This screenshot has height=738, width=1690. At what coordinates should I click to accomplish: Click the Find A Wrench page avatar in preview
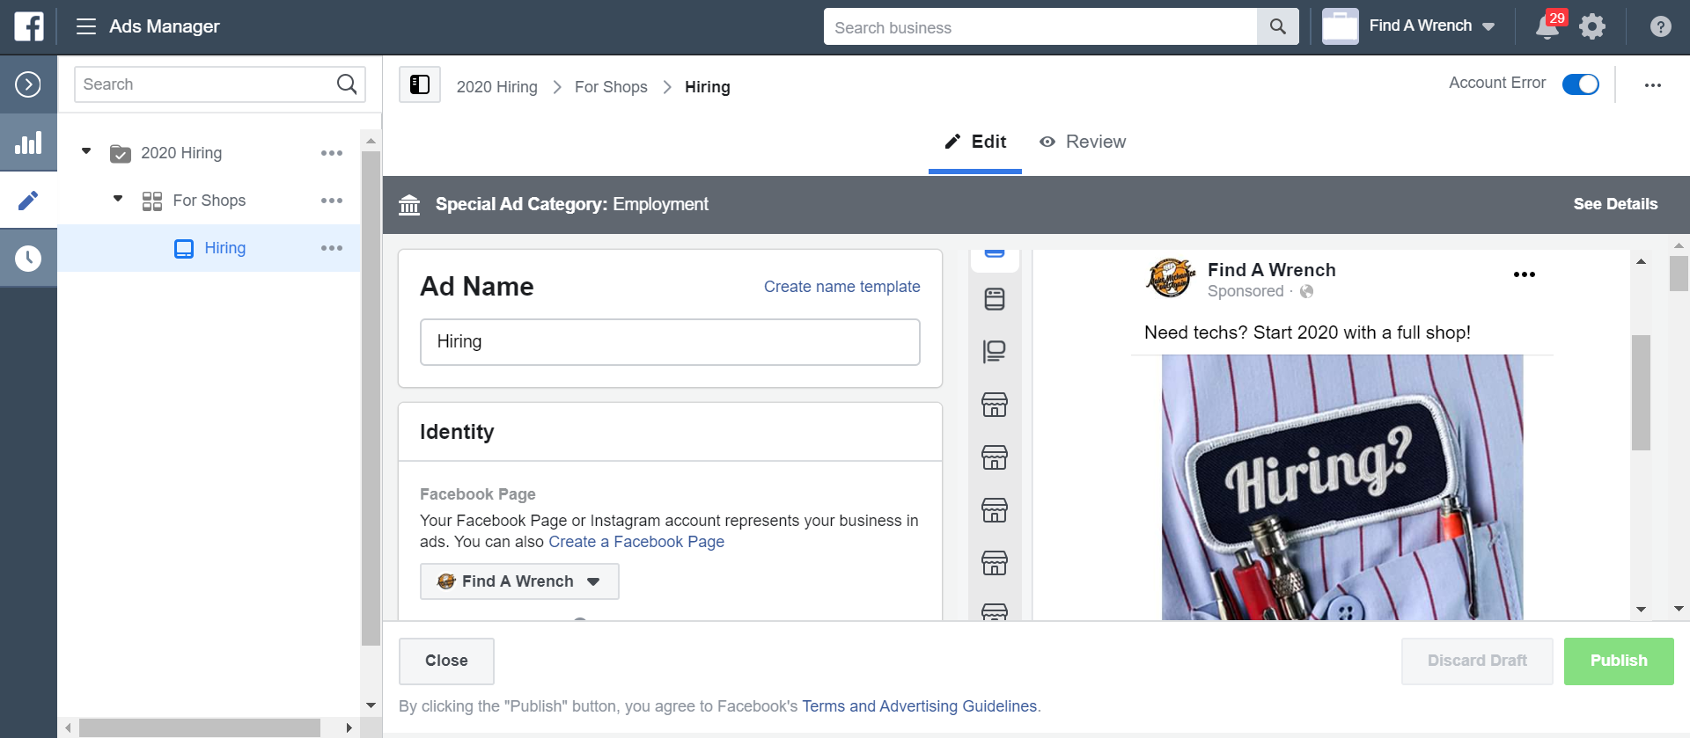point(1171,278)
